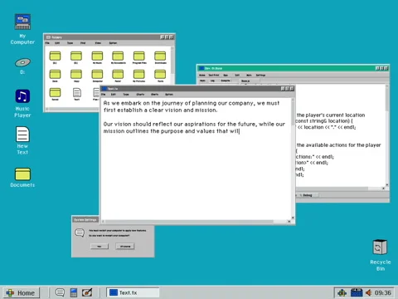Screen dimensions: 398x299
Task: Open the Documents folder on the desktop
Action: (x=22, y=178)
